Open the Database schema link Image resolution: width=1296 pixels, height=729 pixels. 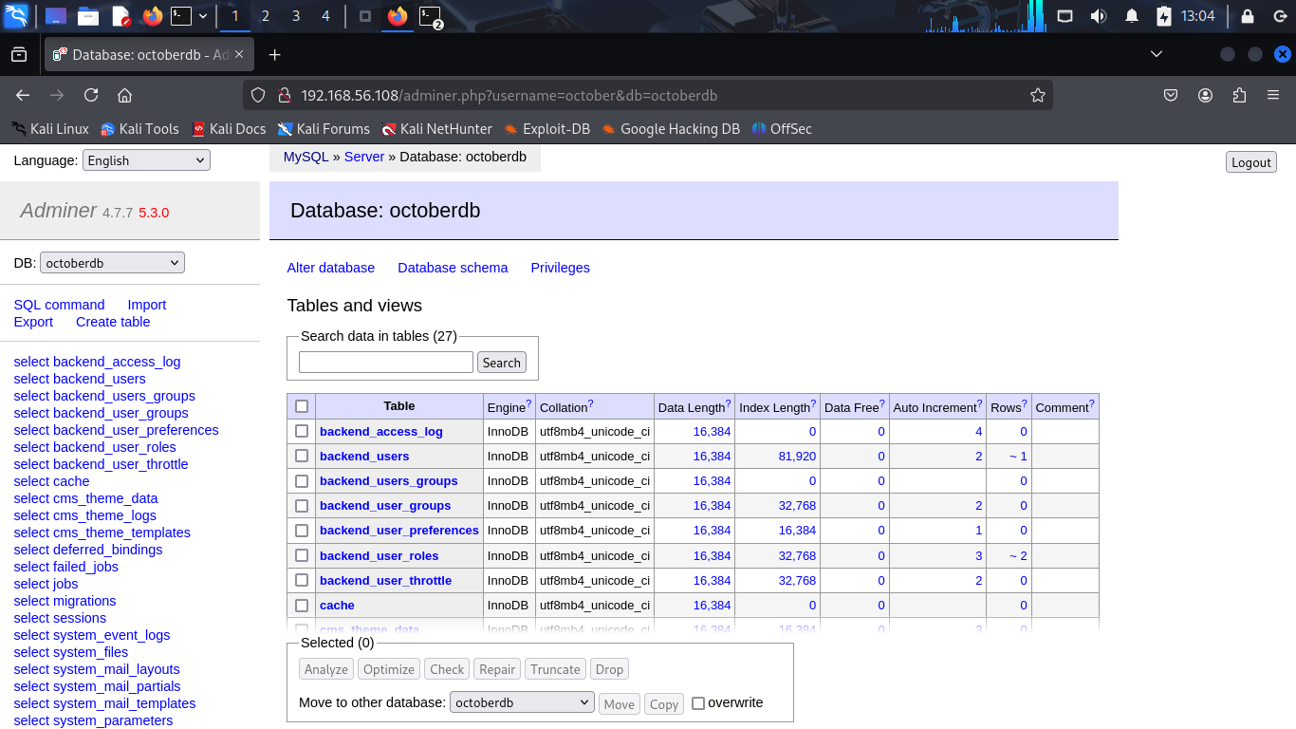[453, 268]
